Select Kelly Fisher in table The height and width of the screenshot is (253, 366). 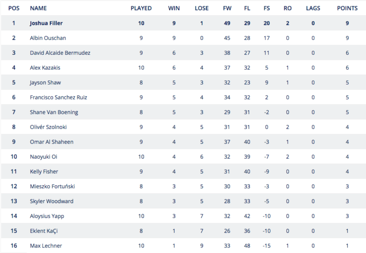[x=44, y=171]
